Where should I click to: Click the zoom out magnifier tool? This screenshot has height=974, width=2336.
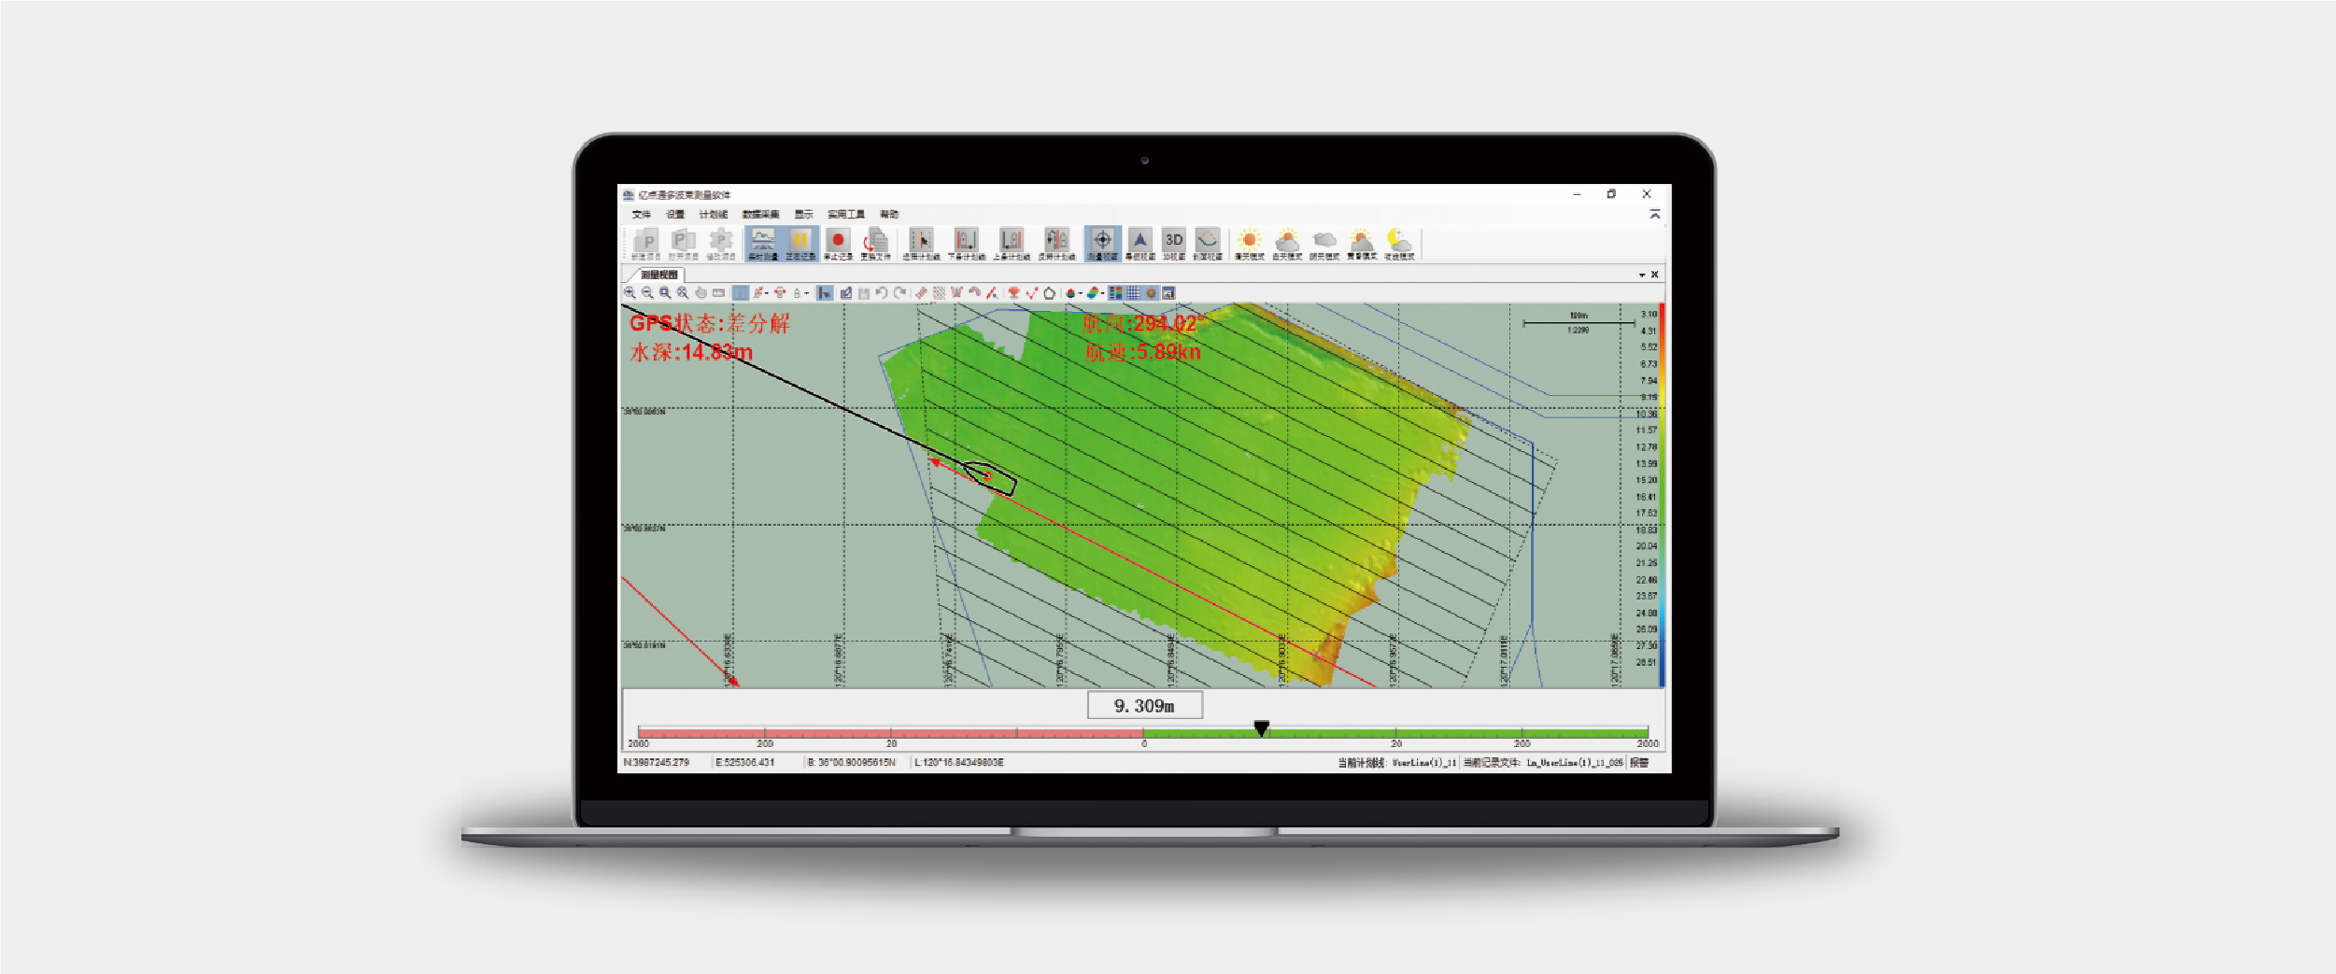point(647,293)
